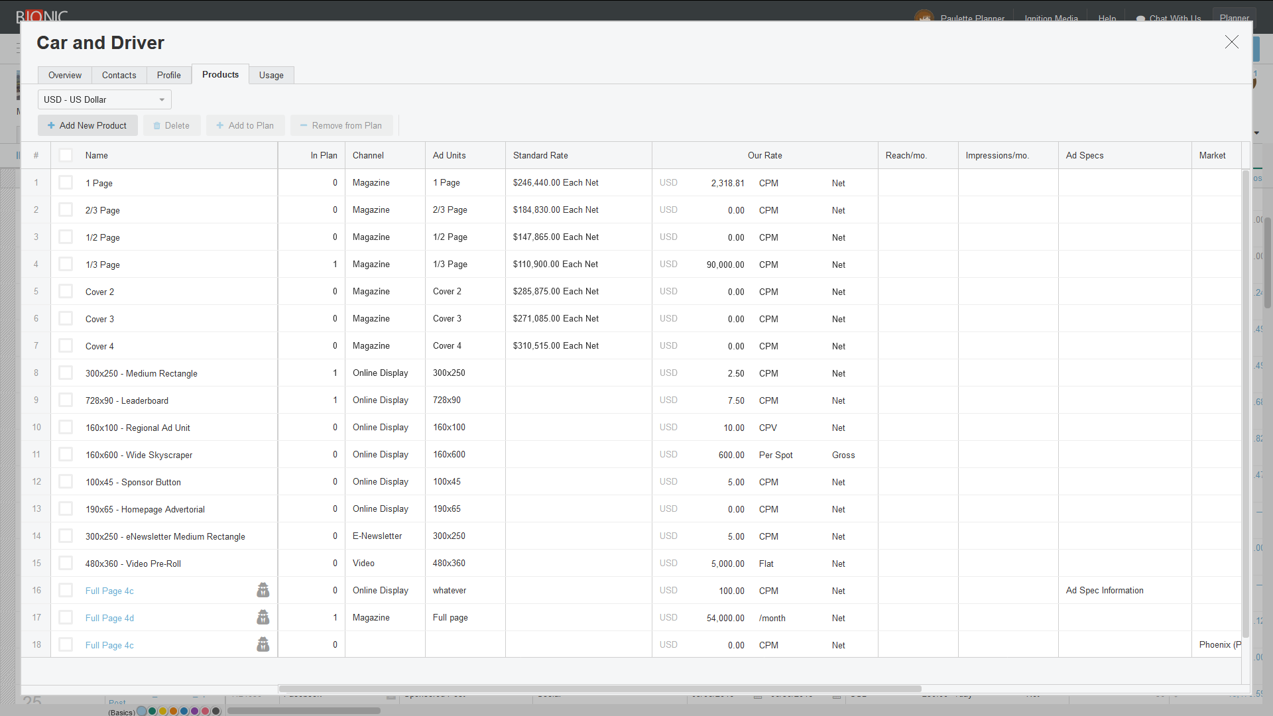Open the USD - US Dollar currency dropdown
Viewport: 1273px width, 716px height.
105,99
